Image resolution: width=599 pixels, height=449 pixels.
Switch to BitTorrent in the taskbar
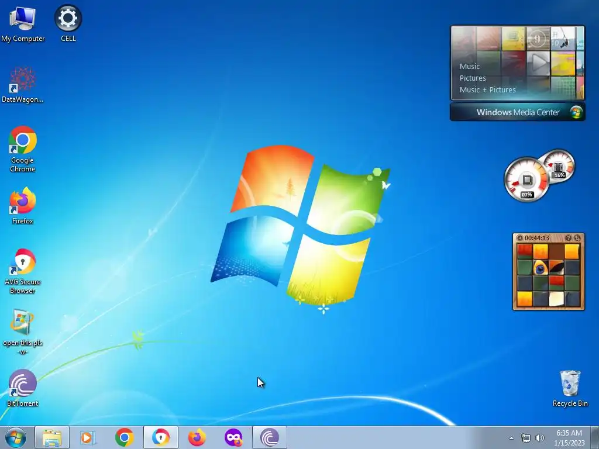tap(269, 437)
